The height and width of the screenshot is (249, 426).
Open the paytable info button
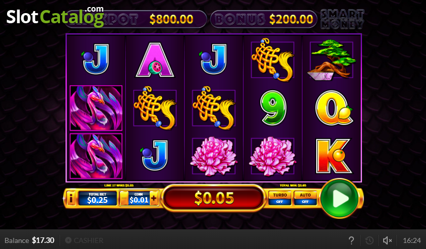[71, 198]
